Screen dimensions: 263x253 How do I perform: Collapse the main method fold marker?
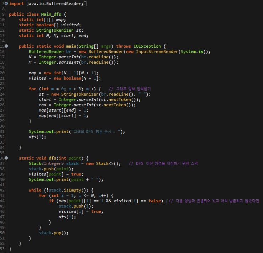(x=6, y=46)
